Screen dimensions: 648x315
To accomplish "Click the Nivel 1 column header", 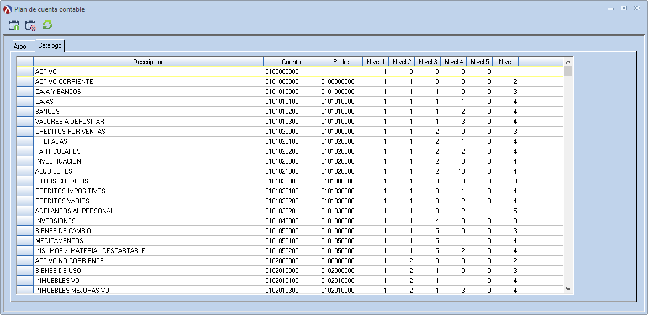I will click(376, 61).
